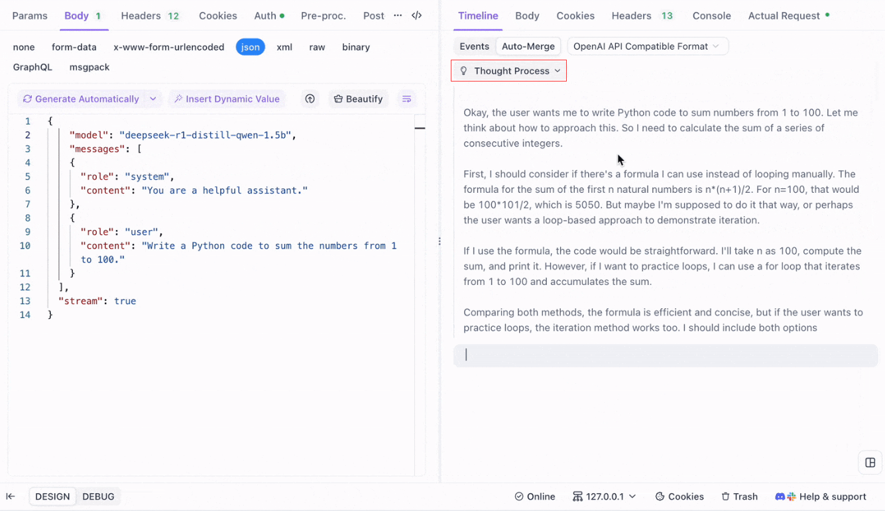Open response Cookies tab
This screenshot has width=885, height=511.
pyautogui.click(x=575, y=15)
